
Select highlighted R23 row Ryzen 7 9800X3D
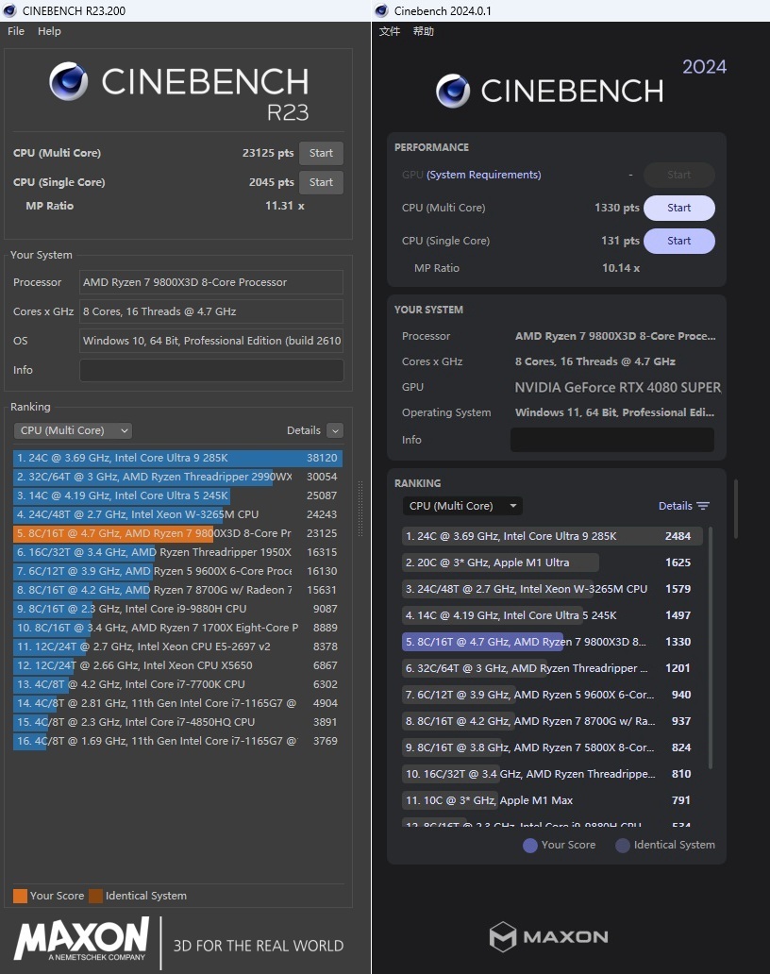[177, 533]
